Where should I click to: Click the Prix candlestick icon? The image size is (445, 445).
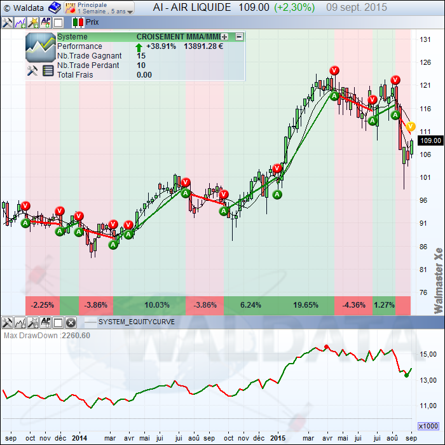(78, 22)
